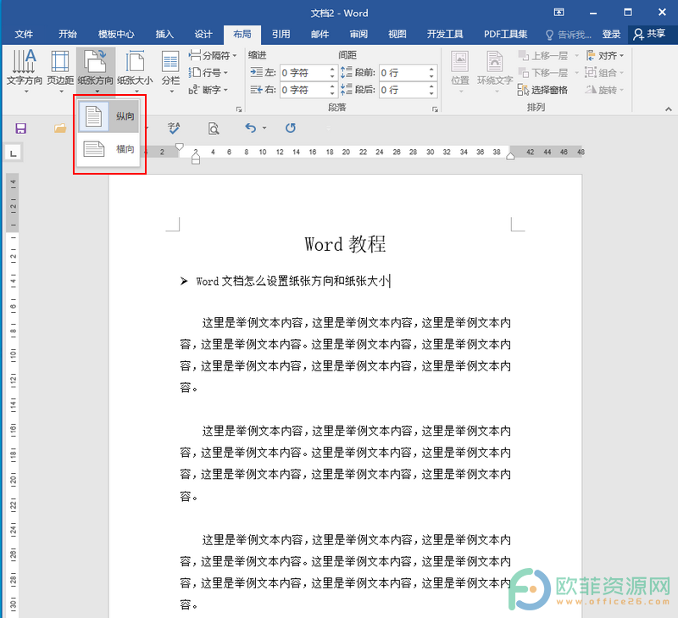Image resolution: width=678 pixels, height=618 pixels.
Task: Collapse the ribbon with the chevron
Action: (669, 109)
